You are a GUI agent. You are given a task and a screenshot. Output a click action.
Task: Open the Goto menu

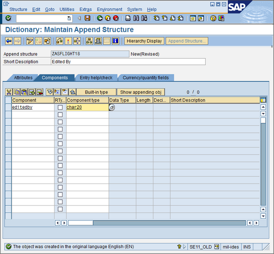(x=50, y=10)
